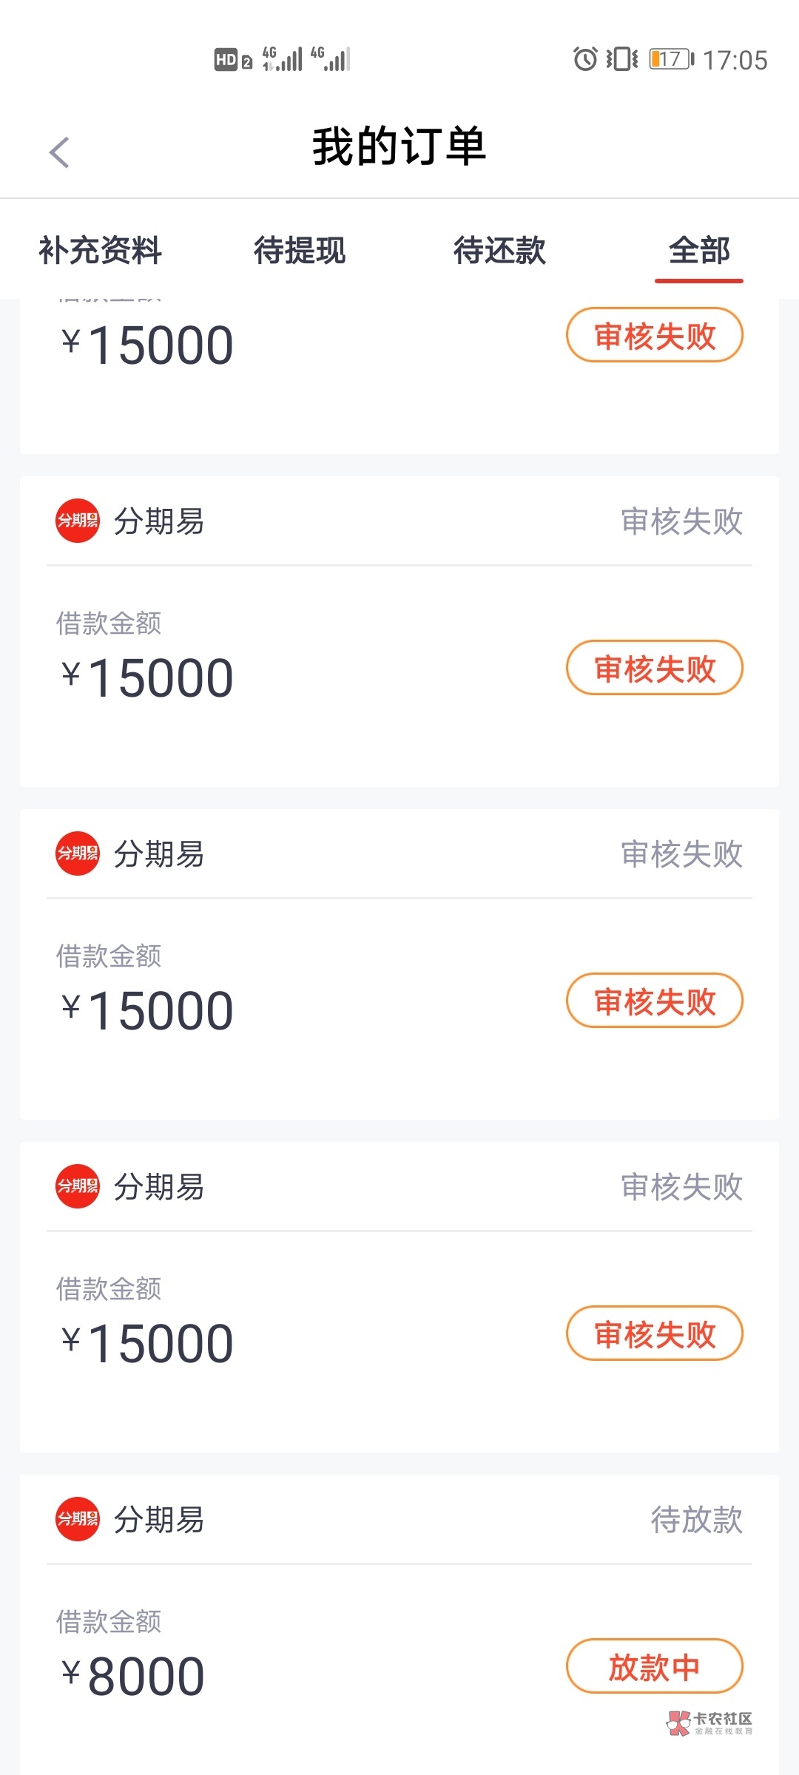The height and width of the screenshot is (1775, 799).
Task: Tap the 卡农社区 watermark logo
Action: click(709, 1722)
